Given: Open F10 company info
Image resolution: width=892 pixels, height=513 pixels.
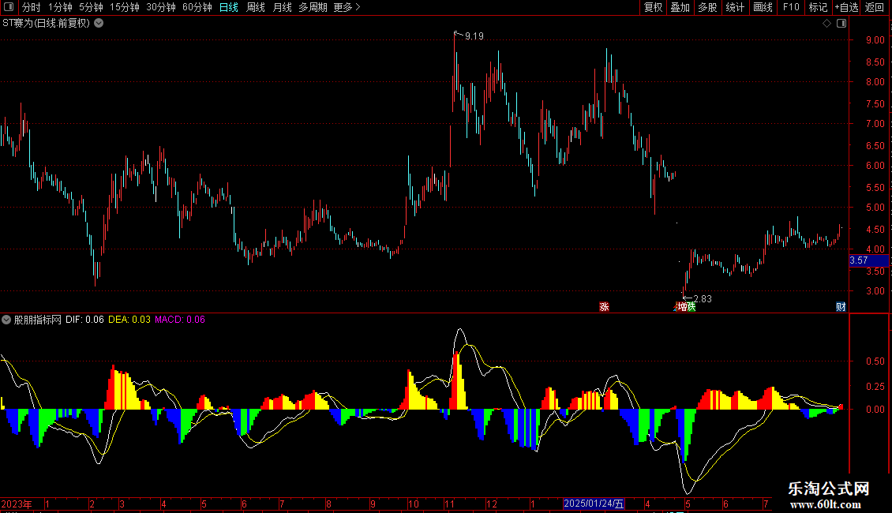Looking at the screenshot, I should [x=791, y=7].
